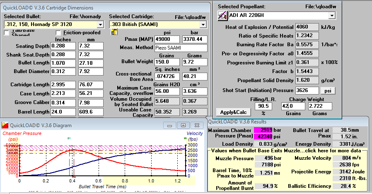Click the Burning Rate Factor Ba field
Image resolution: width=372 pixels, height=194 pixels.
307,45
